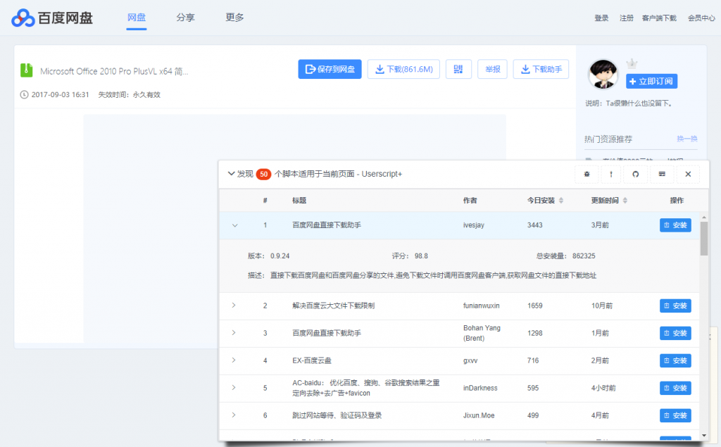Click the Baidu Netdisk logo
Screen dimensions: 721x447
coord(52,18)
